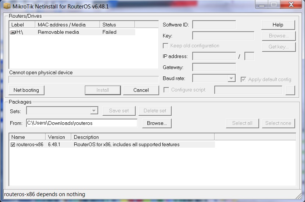Click the '6.48.1' version cell

(54, 144)
